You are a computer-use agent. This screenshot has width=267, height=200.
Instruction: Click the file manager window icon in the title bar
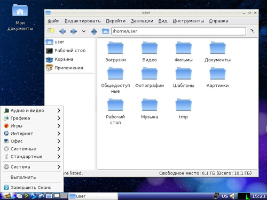coord(48,13)
